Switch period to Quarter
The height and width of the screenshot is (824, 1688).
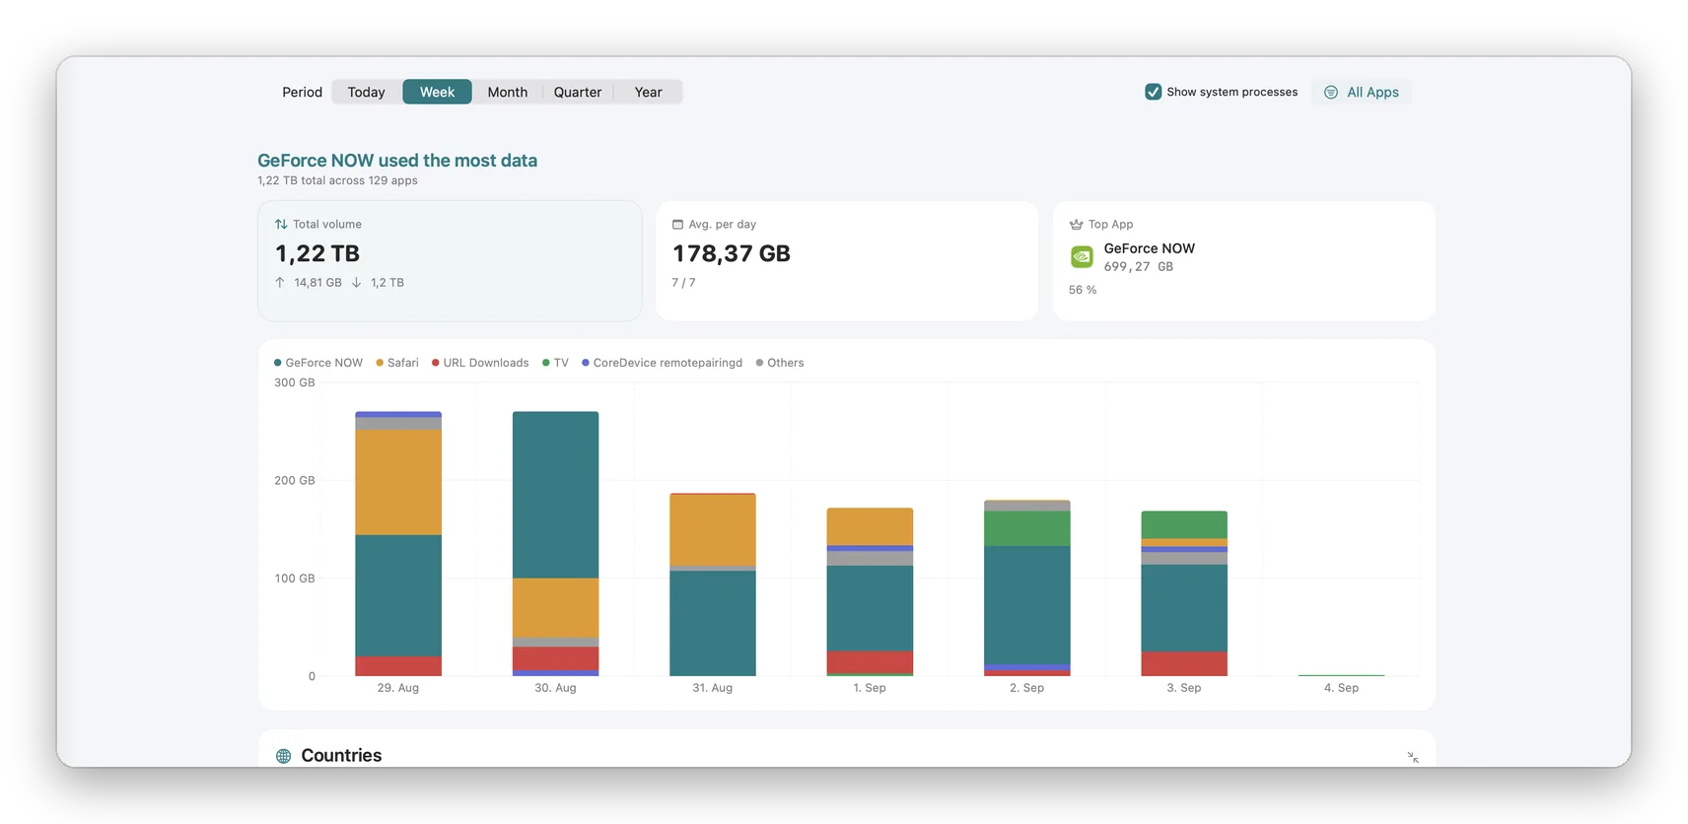[x=577, y=92]
